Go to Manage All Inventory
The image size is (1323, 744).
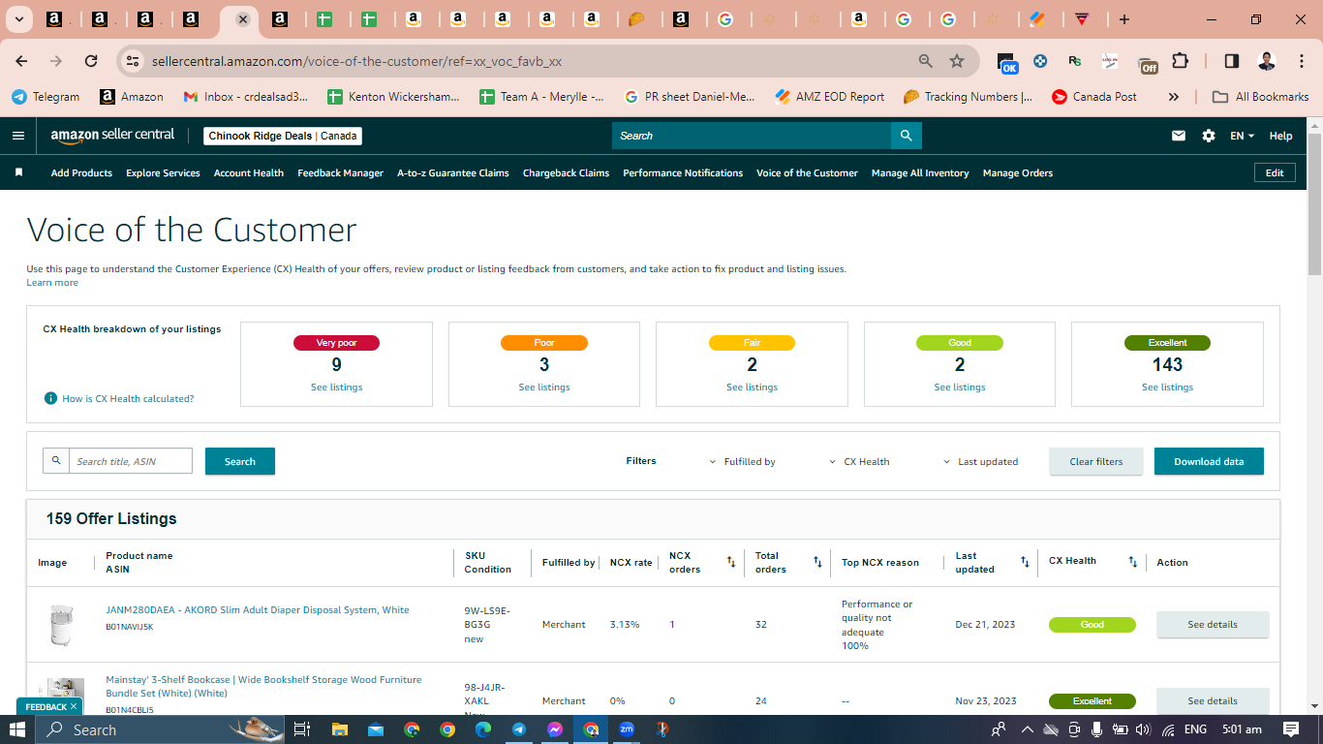920,173
